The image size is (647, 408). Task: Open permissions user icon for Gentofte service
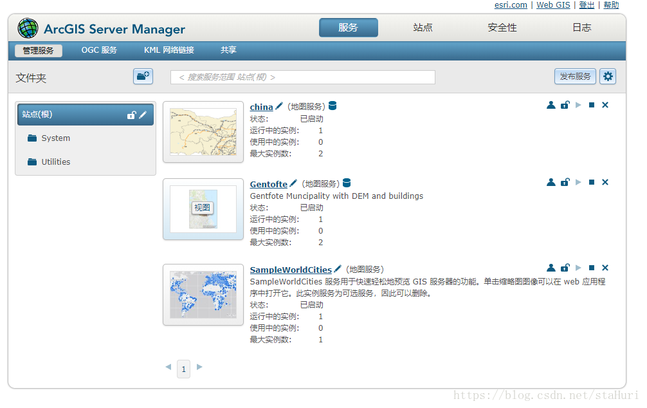click(x=551, y=182)
